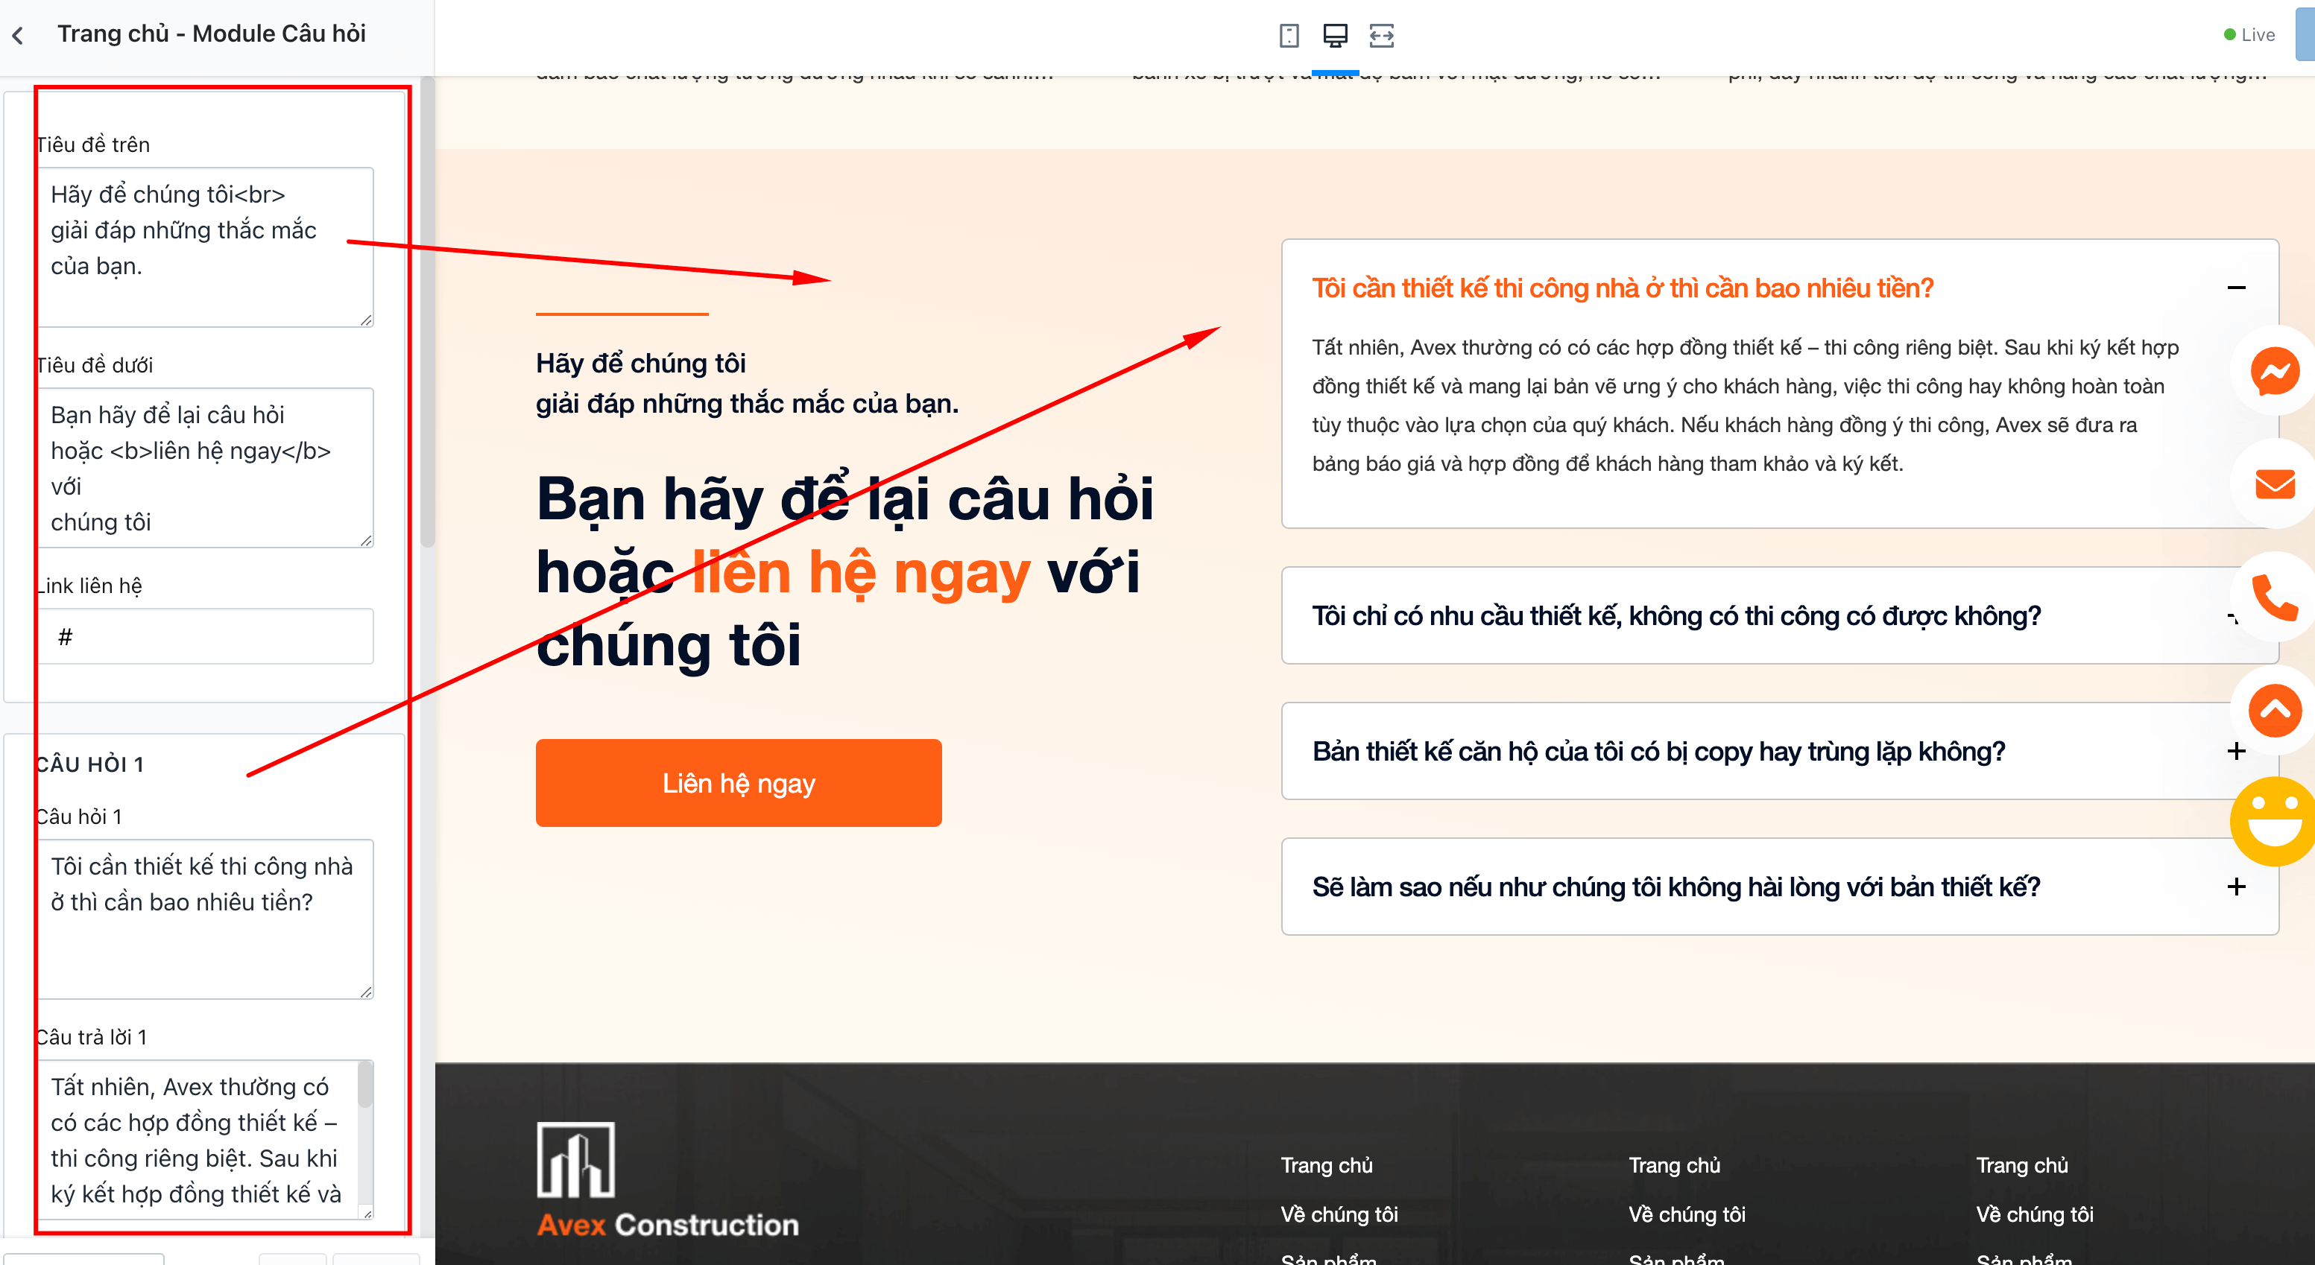Click the Live status indicator
Image resolution: width=2315 pixels, height=1265 pixels.
point(2249,35)
